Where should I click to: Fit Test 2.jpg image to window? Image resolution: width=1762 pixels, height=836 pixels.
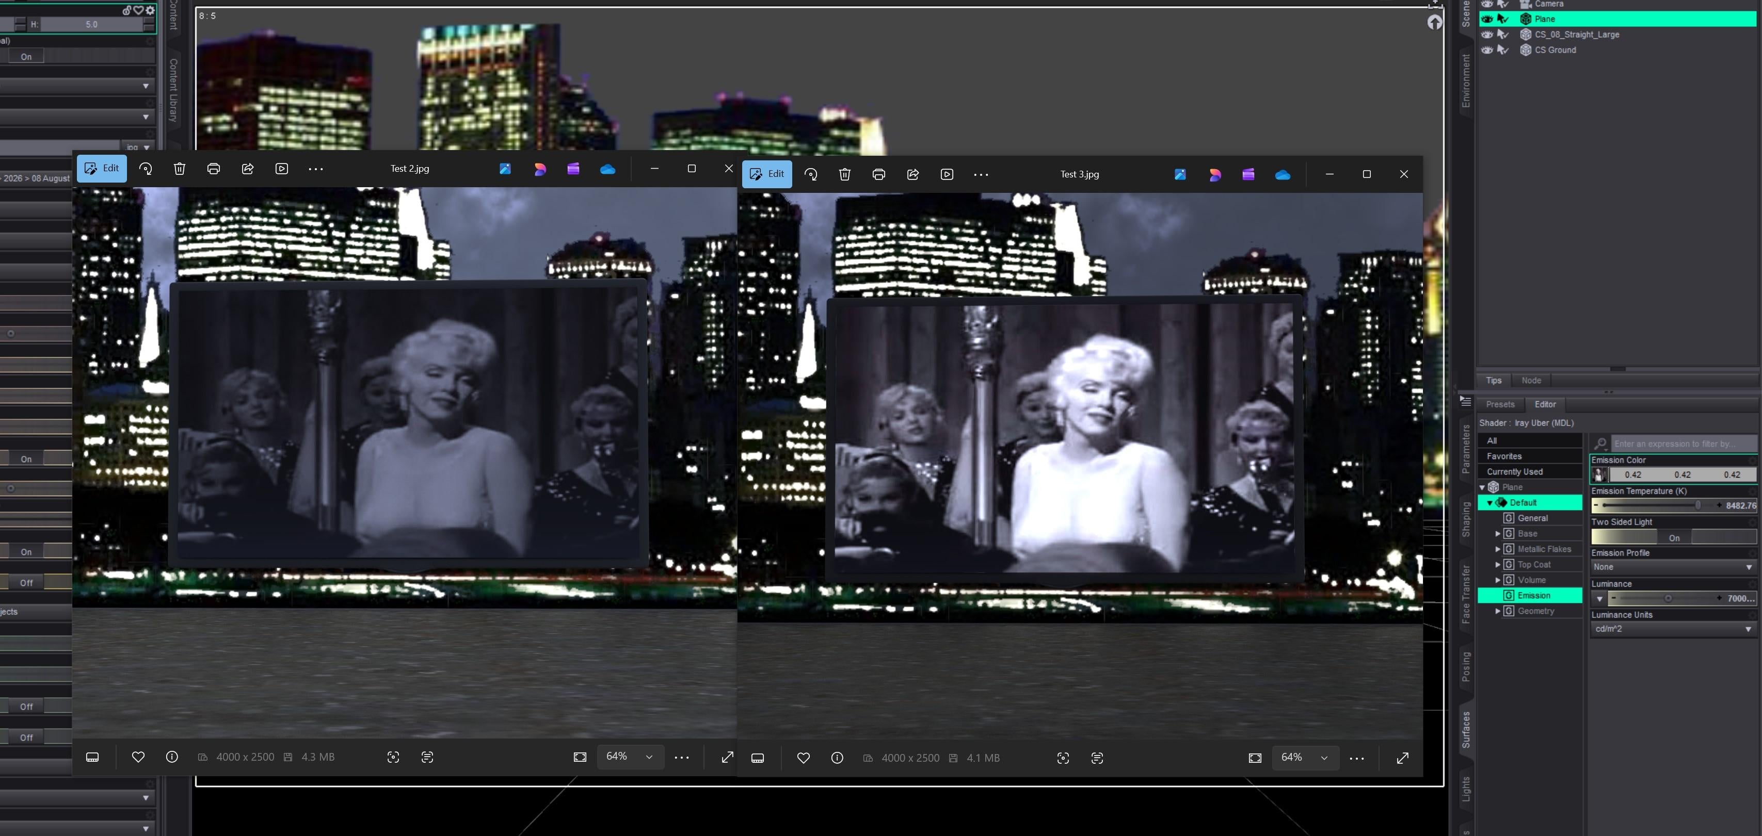pyautogui.click(x=580, y=757)
